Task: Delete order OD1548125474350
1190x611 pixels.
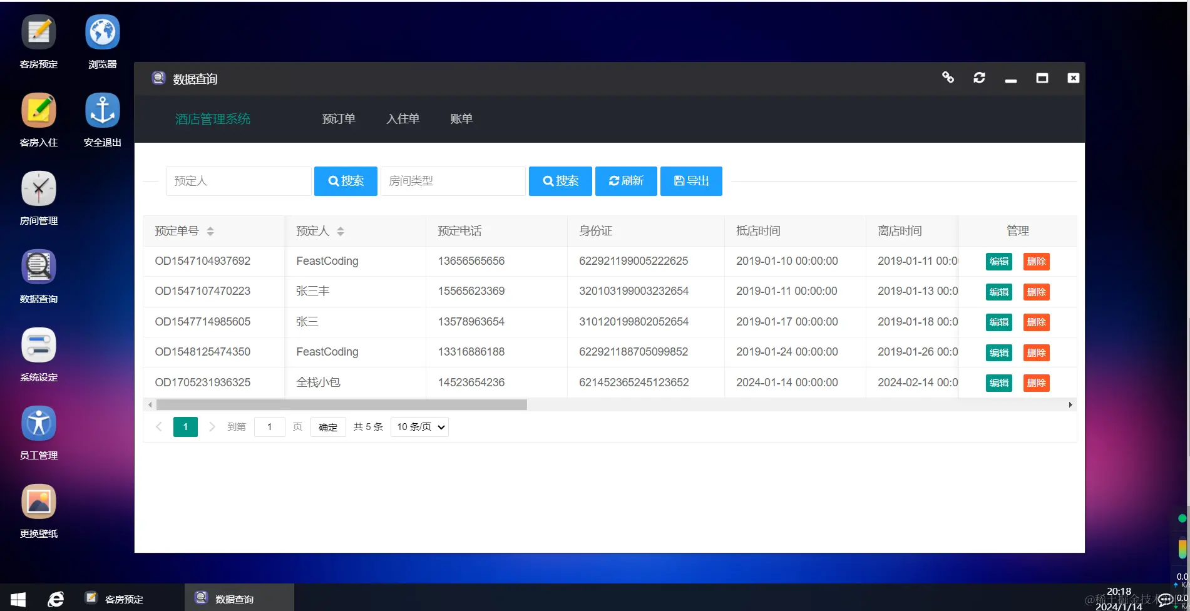Action: coord(1037,352)
